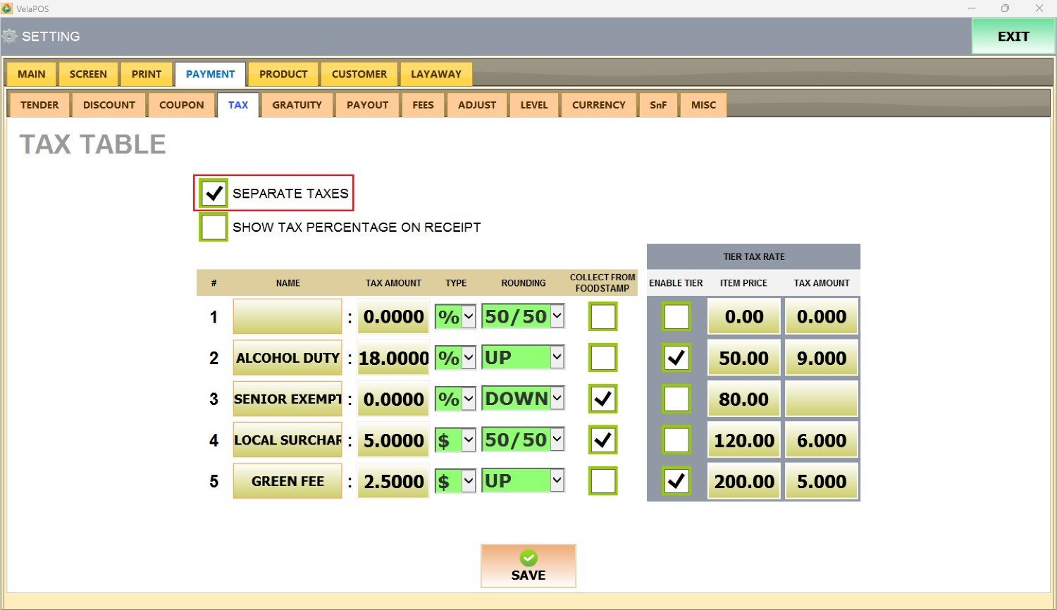Enable tier checkbox for row 1

click(676, 317)
